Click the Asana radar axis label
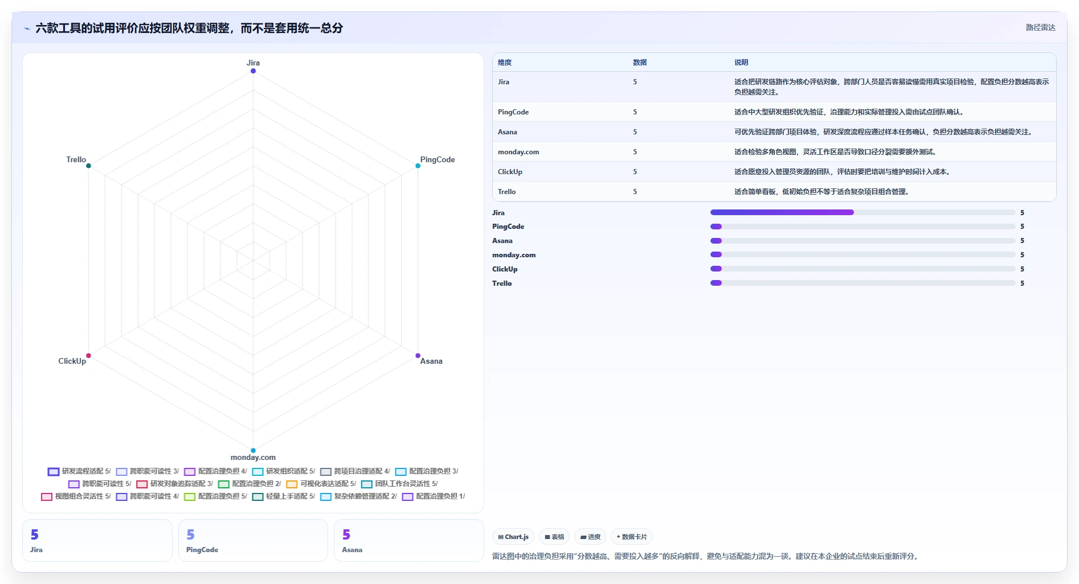1079x584 pixels. click(431, 361)
